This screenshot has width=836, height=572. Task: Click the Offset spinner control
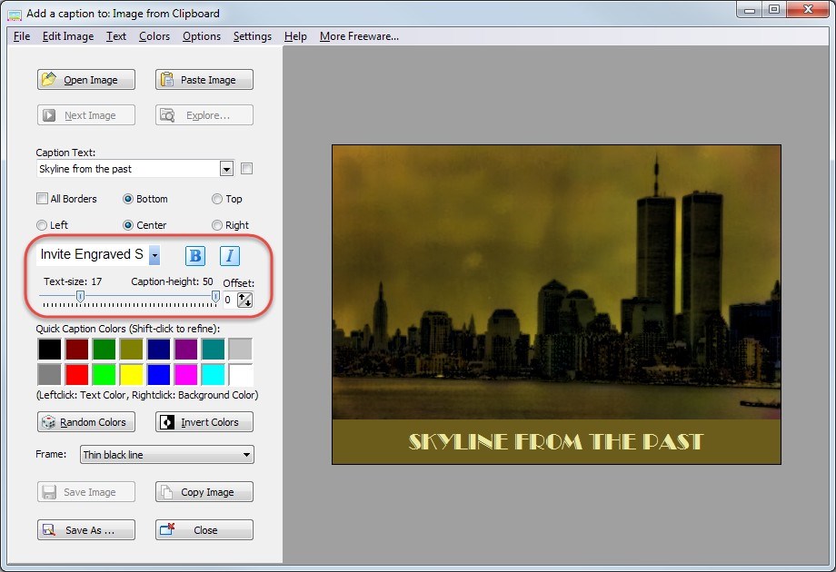[x=244, y=300]
